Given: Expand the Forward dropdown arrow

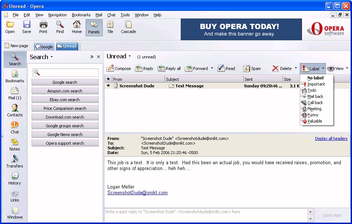Looking at the screenshot, I should tap(212, 68).
